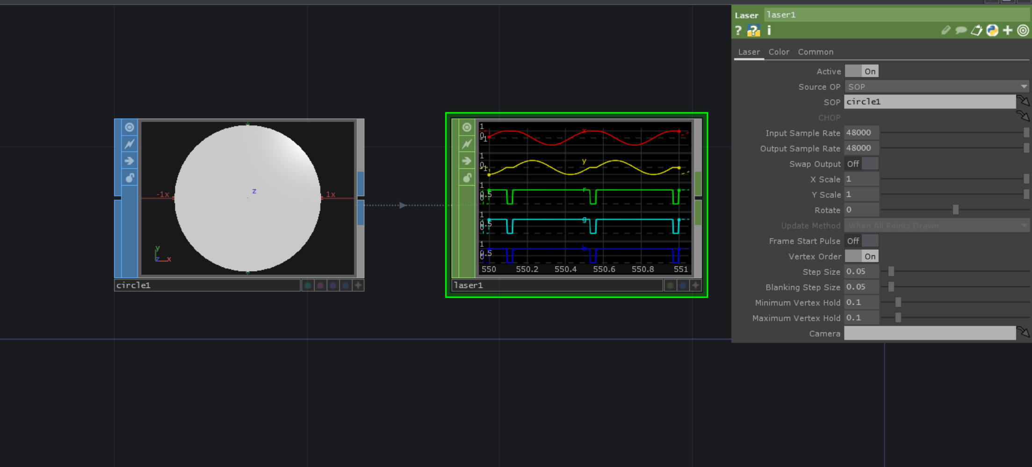This screenshot has height=467, width=1032.
Task: Open operator help question mark icon
Action: coord(738,31)
